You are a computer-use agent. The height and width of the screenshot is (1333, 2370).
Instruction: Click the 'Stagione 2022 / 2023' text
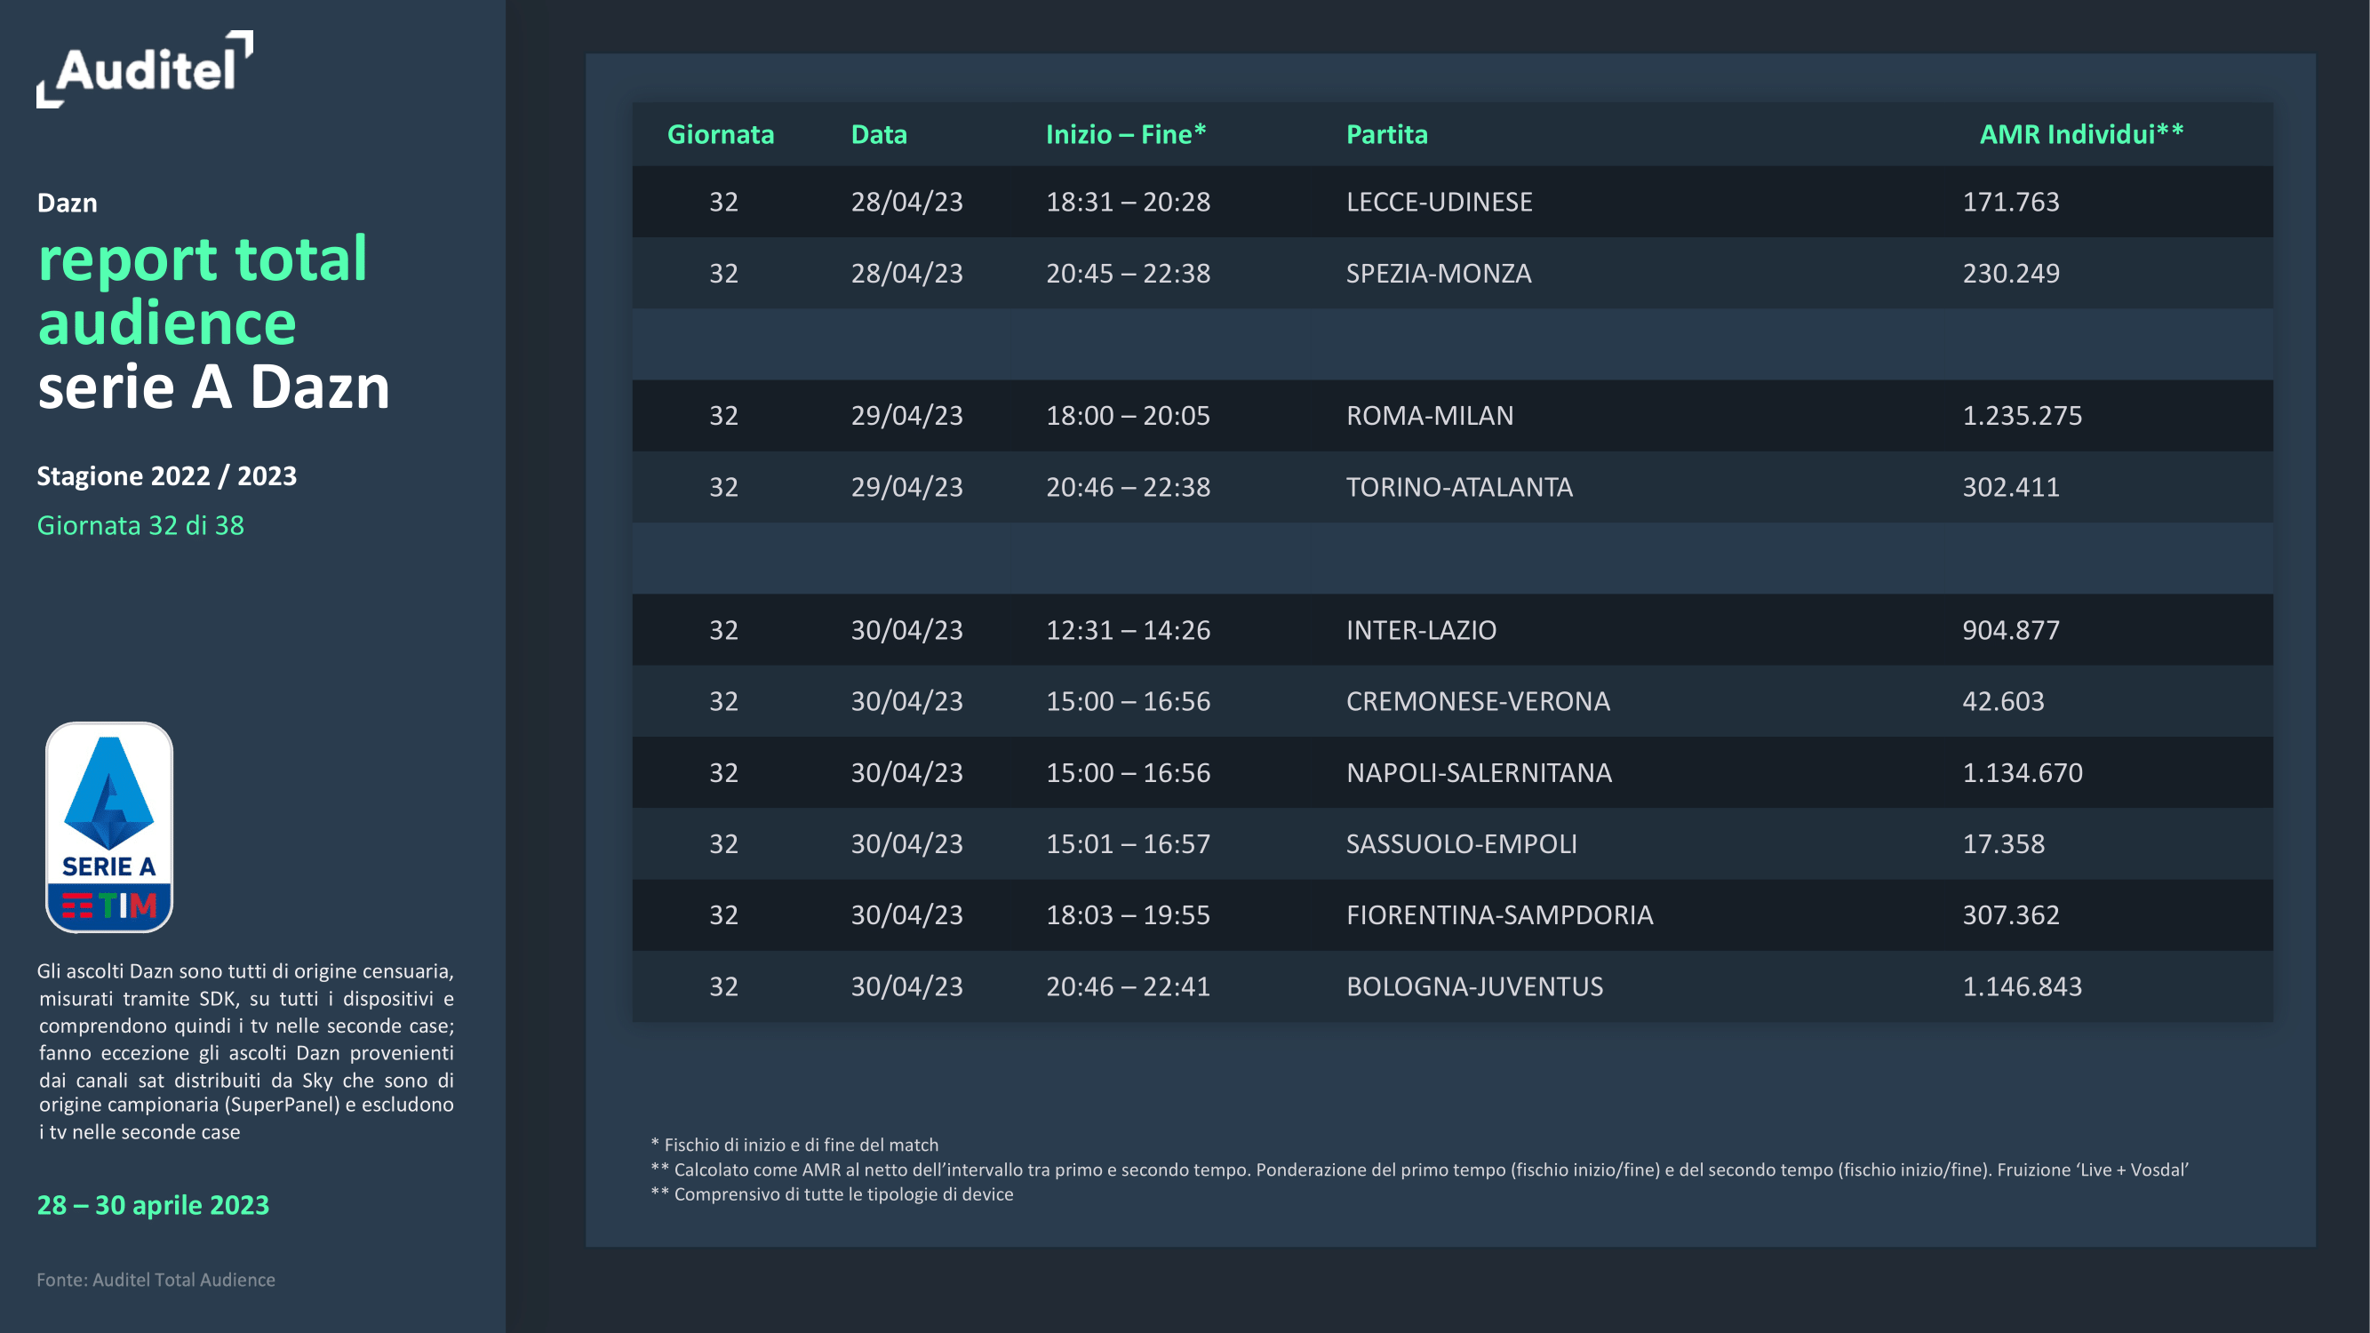166,476
